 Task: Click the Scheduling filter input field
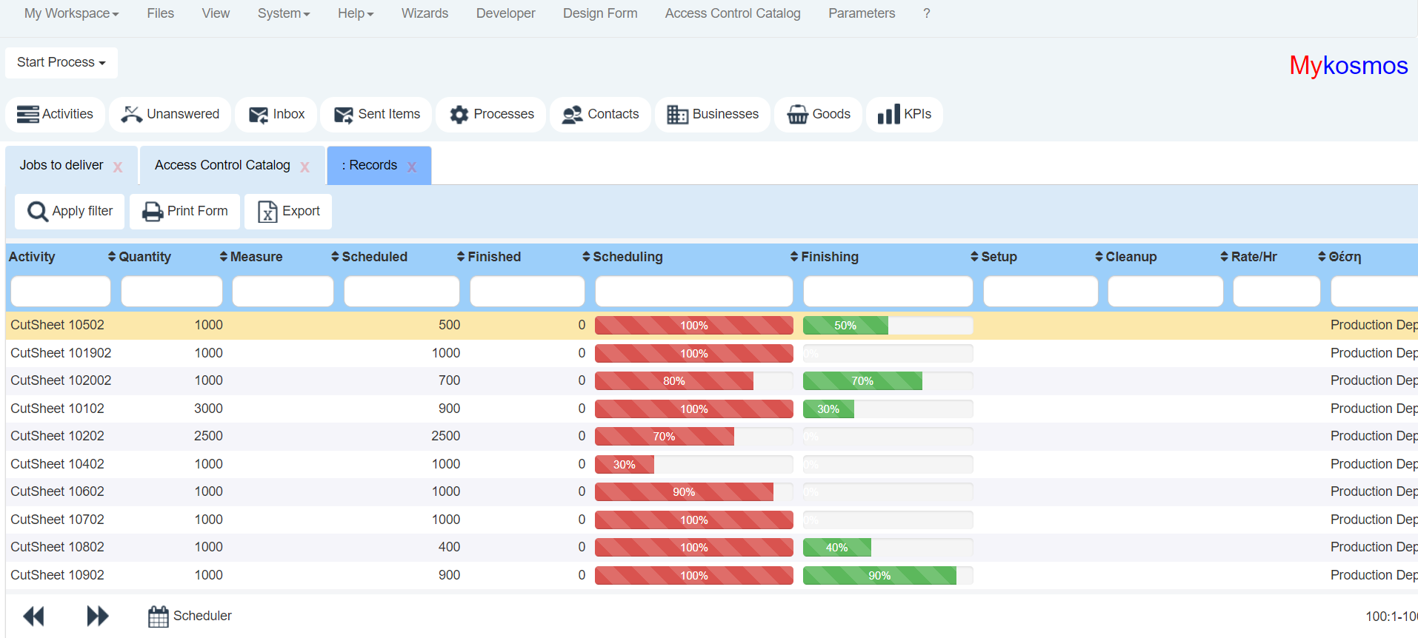[x=694, y=291]
